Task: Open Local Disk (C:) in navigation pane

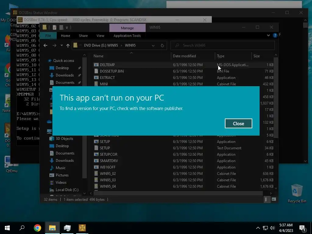Action: (x=64, y=190)
